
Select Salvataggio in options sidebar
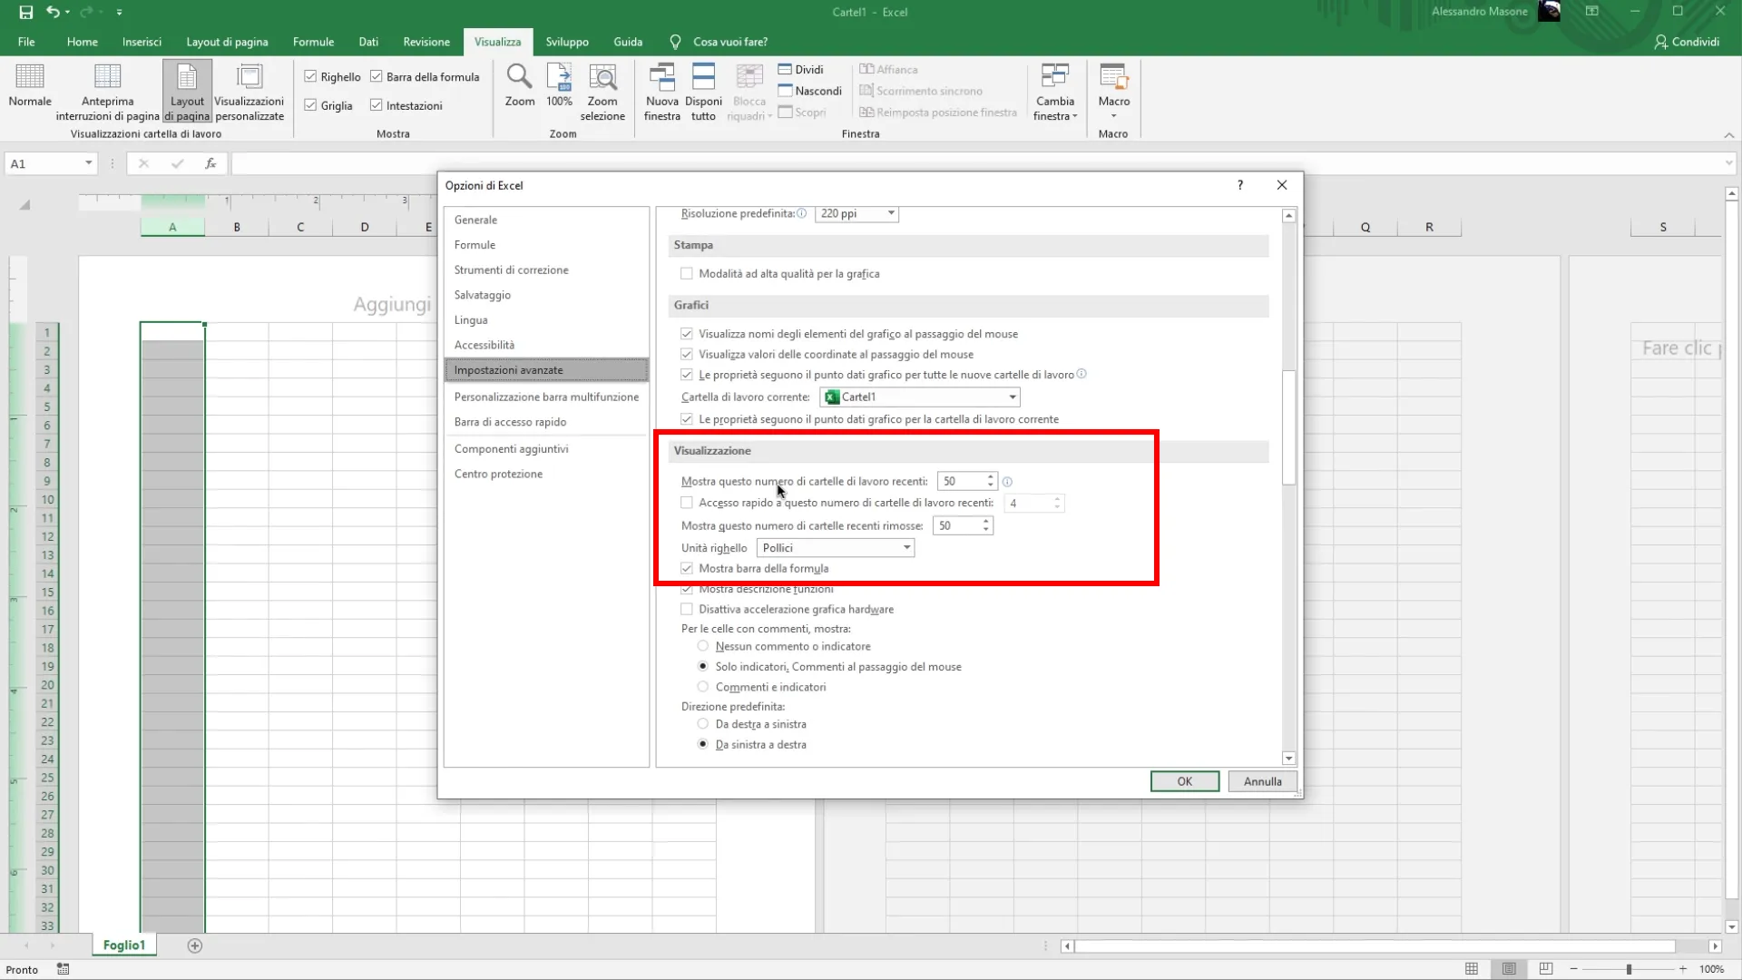(x=483, y=295)
